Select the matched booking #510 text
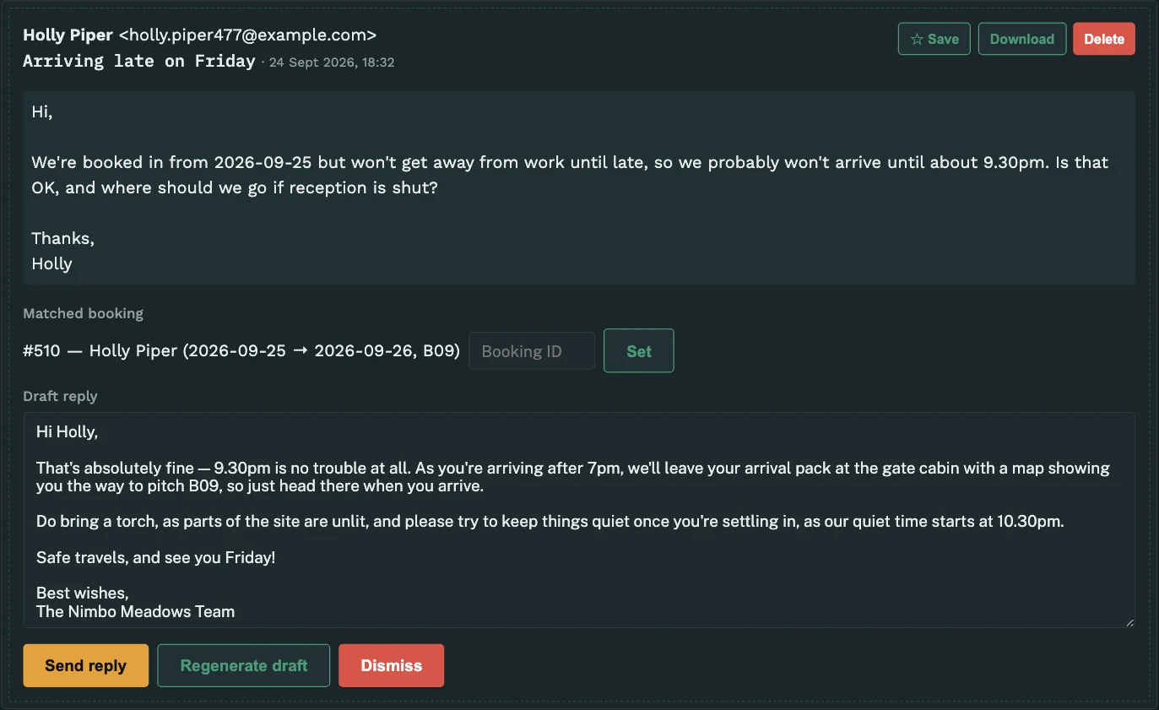This screenshot has width=1159, height=710. pyautogui.click(x=241, y=350)
